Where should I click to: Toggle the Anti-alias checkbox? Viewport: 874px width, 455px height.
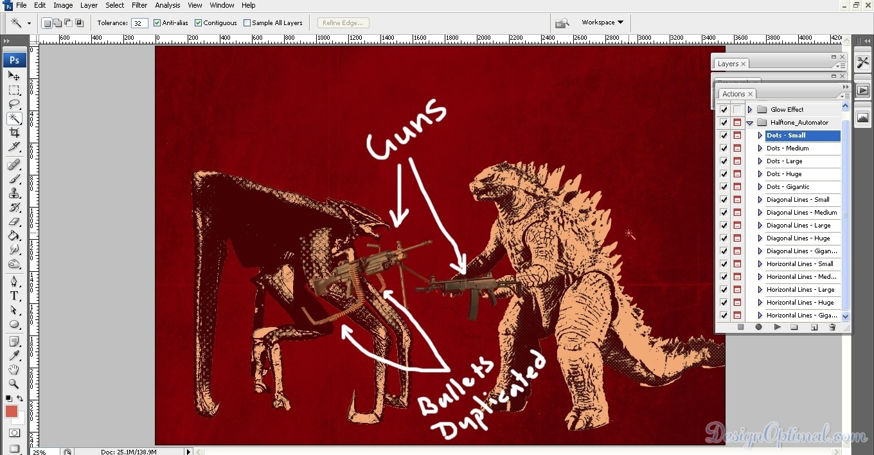tap(157, 23)
